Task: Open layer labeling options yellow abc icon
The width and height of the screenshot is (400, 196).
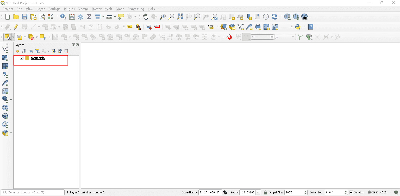Action: pyautogui.click(x=129, y=27)
